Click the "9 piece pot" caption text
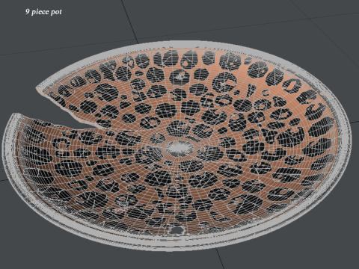The width and height of the screenshot is (359, 269). (x=43, y=12)
